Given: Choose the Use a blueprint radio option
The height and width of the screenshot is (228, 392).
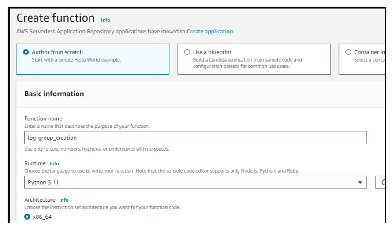Looking at the screenshot, I should 187,52.
